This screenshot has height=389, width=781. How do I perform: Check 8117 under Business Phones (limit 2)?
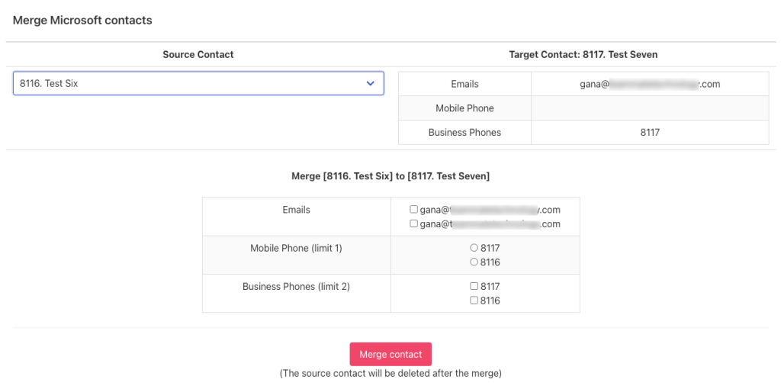pyautogui.click(x=474, y=286)
